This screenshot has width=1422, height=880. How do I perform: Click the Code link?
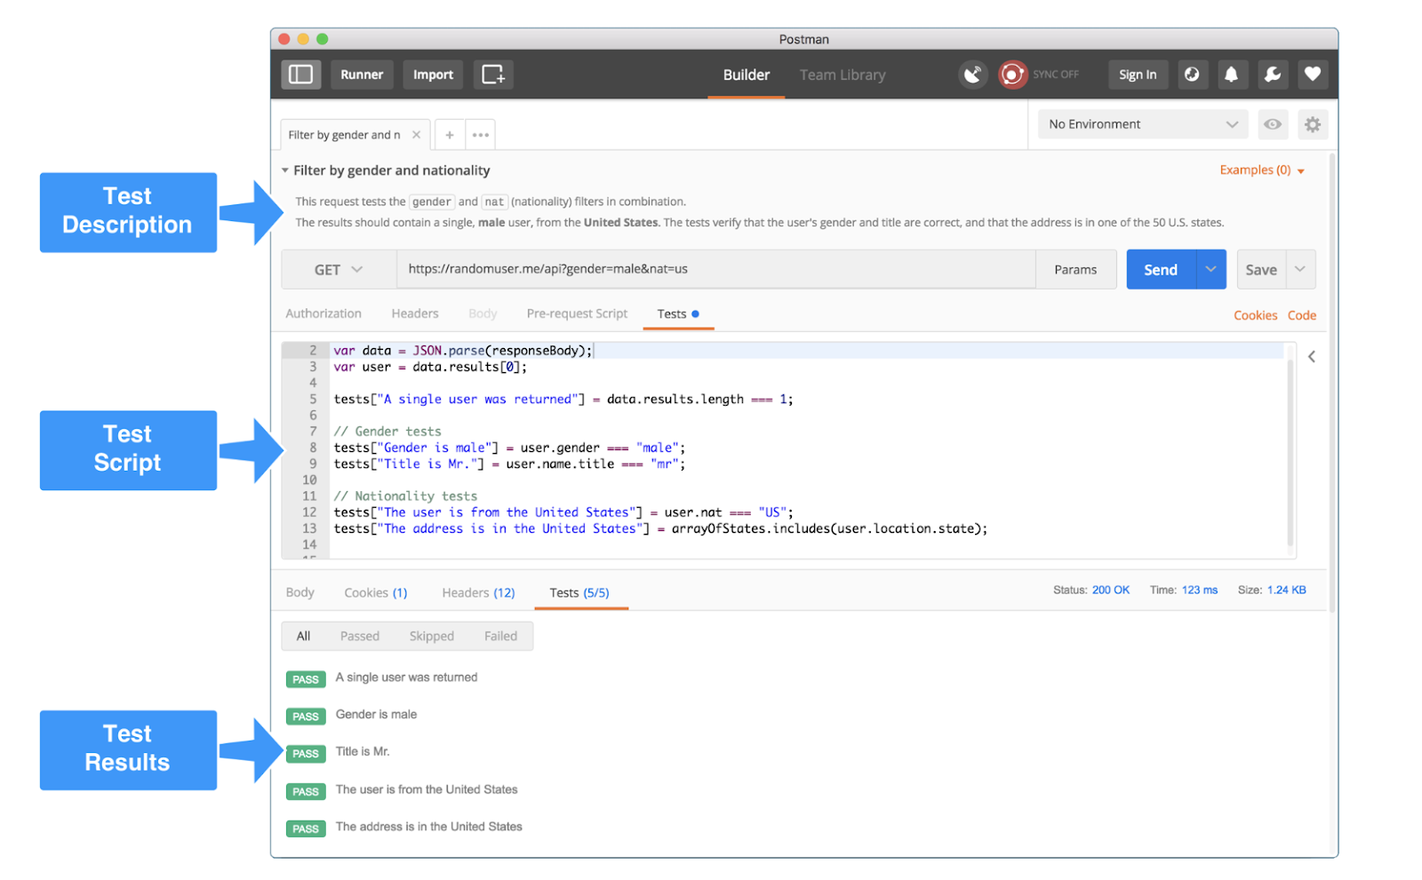pos(1302,315)
